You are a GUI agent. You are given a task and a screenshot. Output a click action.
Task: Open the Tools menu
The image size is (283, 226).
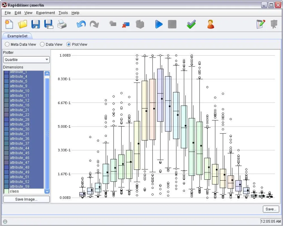click(63, 13)
